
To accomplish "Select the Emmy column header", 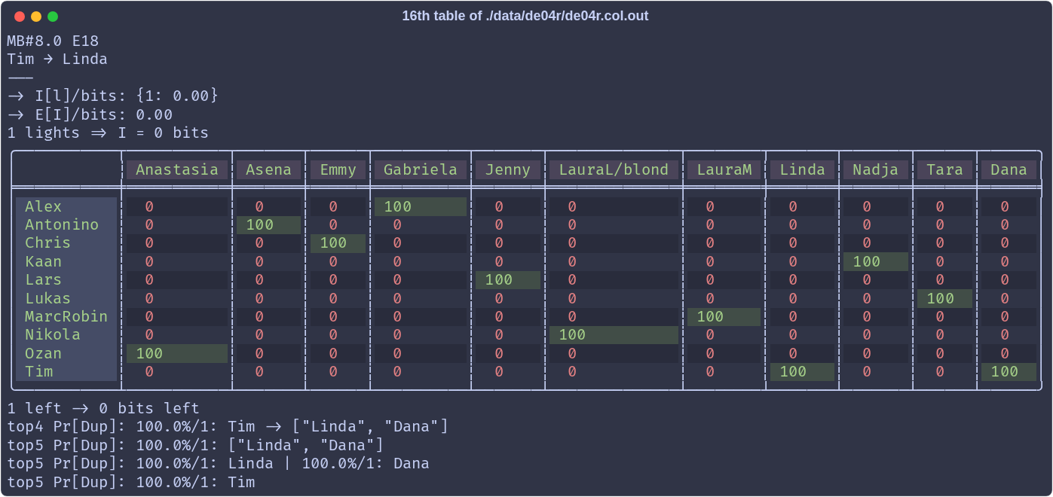I will click(x=338, y=169).
